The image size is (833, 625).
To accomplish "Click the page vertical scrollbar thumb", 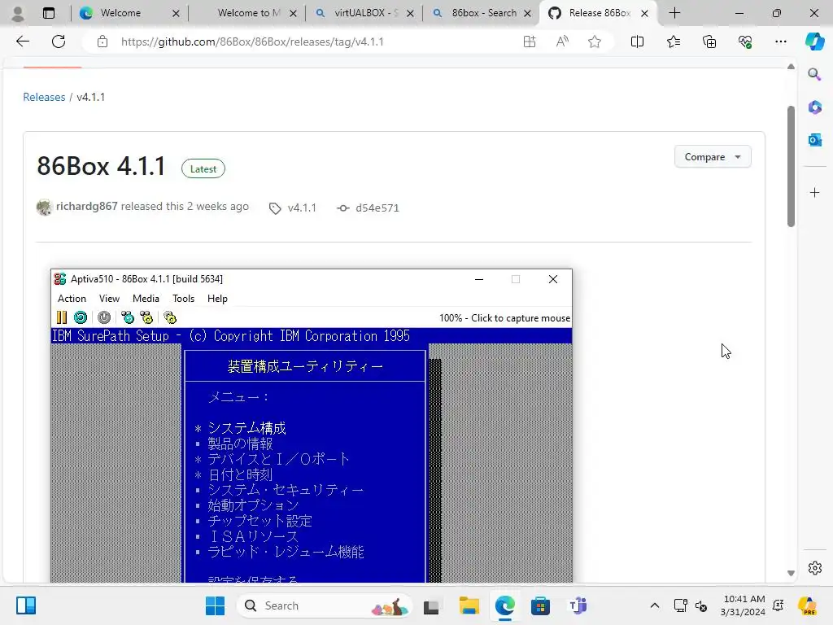I will pos(791,166).
